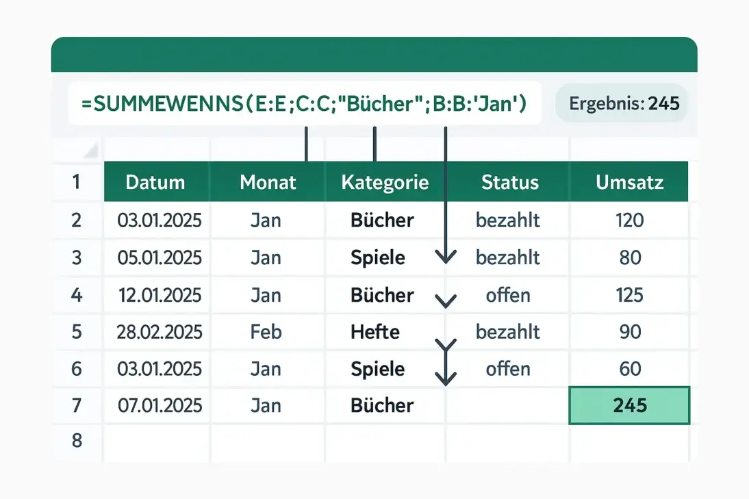Select the Umsatz cell showing 90

click(629, 332)
